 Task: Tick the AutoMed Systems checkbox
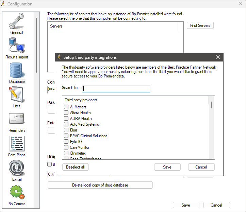[66, 124]
